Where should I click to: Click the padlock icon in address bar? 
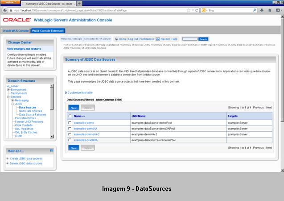point(11,10)
